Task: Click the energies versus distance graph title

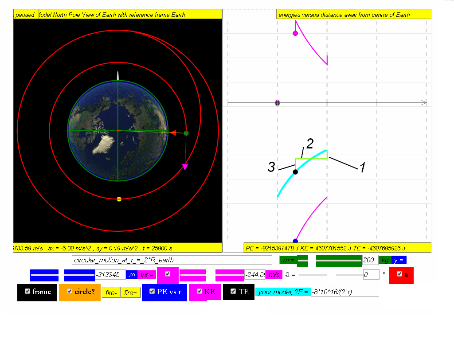Action: pos(354,15)
